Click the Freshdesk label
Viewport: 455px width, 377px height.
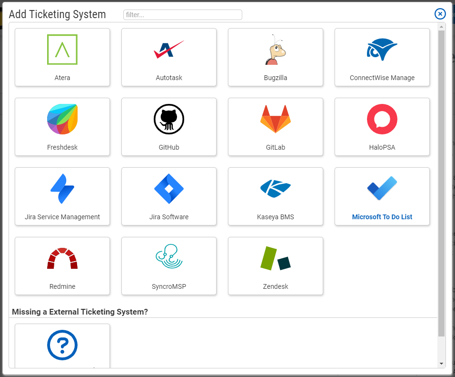click(x=62, y=147)
